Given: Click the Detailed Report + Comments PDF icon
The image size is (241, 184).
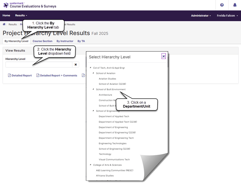Looking at the screenshot, I should (38, 75).
